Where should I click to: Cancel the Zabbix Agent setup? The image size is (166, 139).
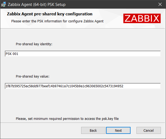point(149,130)
